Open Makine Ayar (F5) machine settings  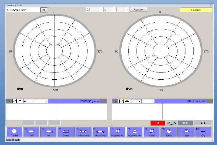(83, 132)
